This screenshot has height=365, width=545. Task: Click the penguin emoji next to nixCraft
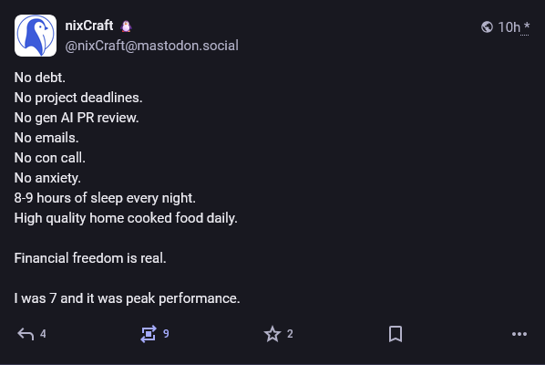(126, 26)
